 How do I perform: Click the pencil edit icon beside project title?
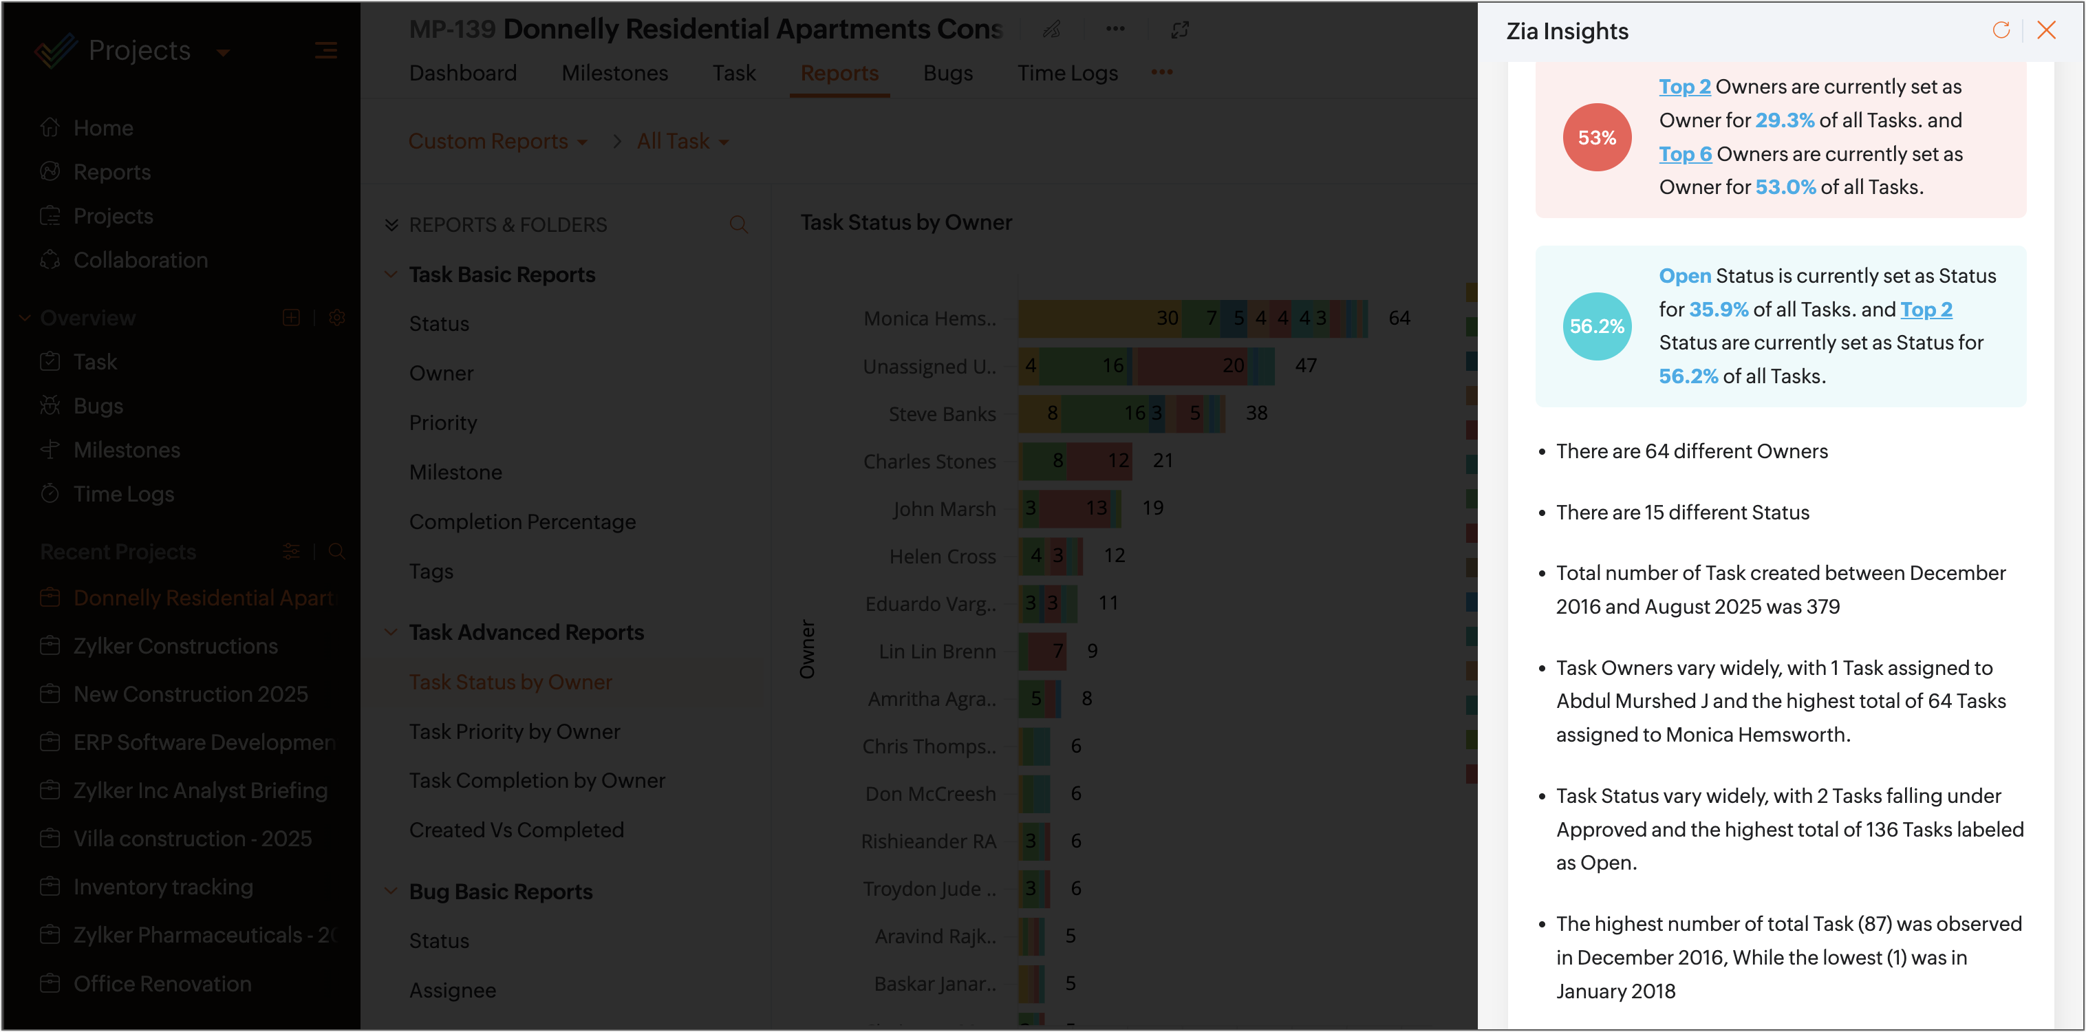pos(1051,30)
